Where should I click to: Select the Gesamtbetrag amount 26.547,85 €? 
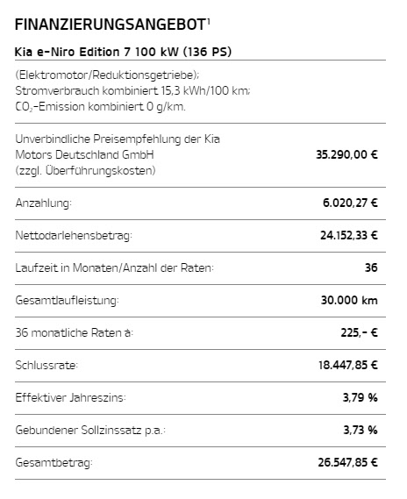[x=348, y=462]
